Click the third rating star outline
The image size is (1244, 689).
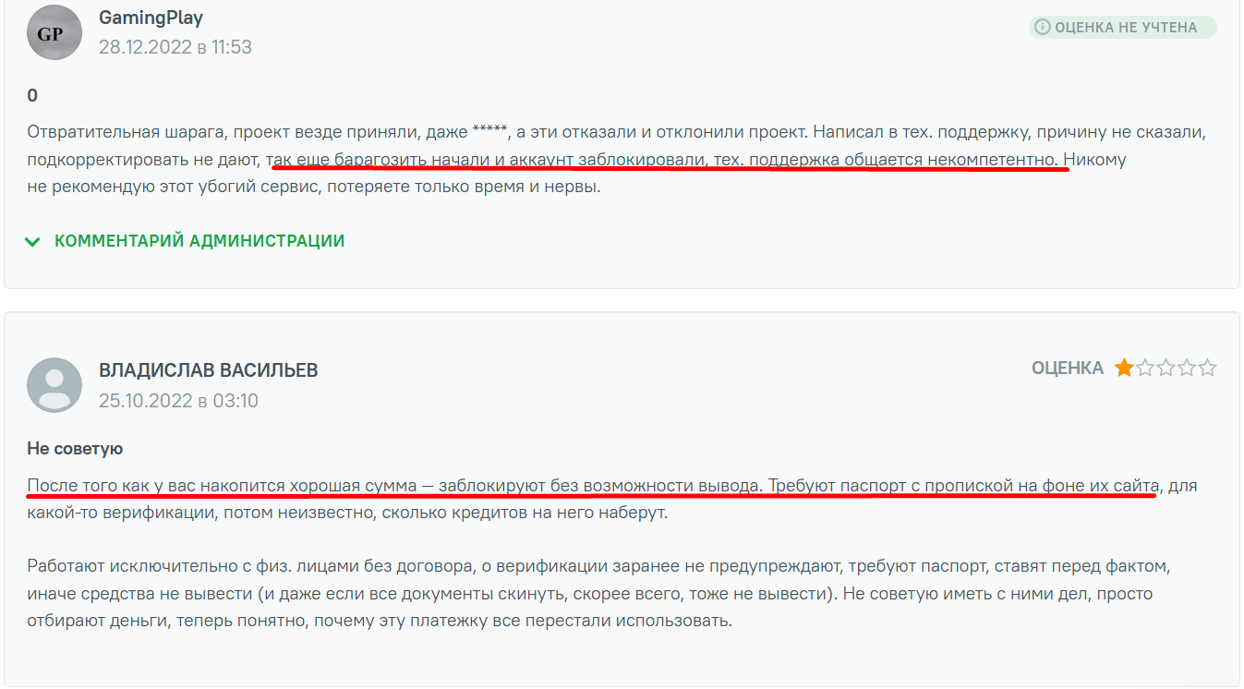coord(1167,367)
